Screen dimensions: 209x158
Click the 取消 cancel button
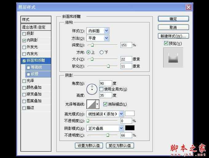pyautogui.click(x=173, y=28)
